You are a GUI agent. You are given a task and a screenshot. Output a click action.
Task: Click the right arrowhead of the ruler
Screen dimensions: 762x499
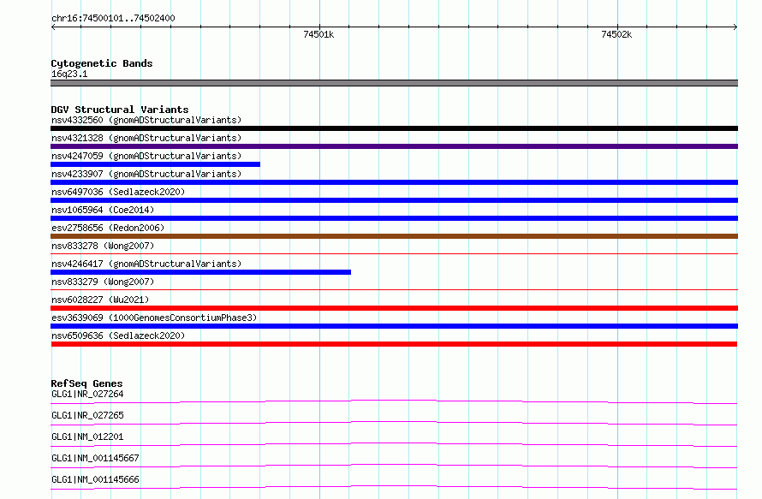point(735,27)
